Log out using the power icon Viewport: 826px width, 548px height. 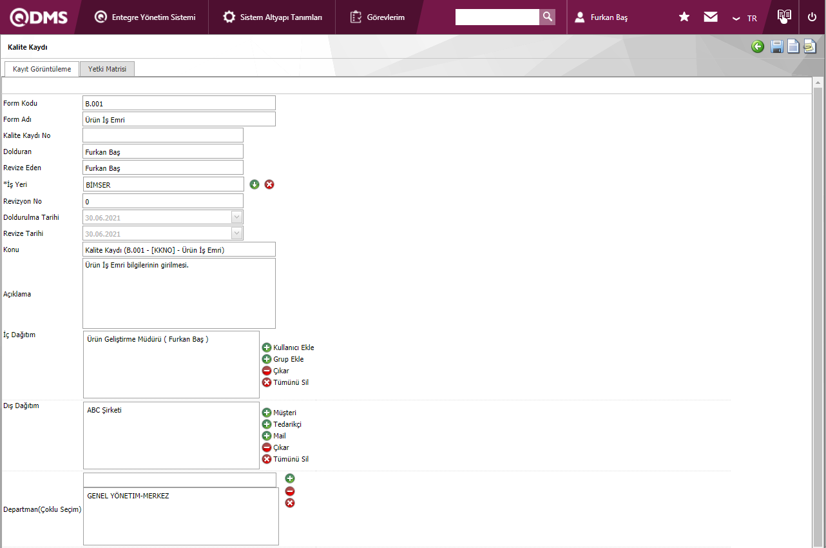tap(812, 17)
